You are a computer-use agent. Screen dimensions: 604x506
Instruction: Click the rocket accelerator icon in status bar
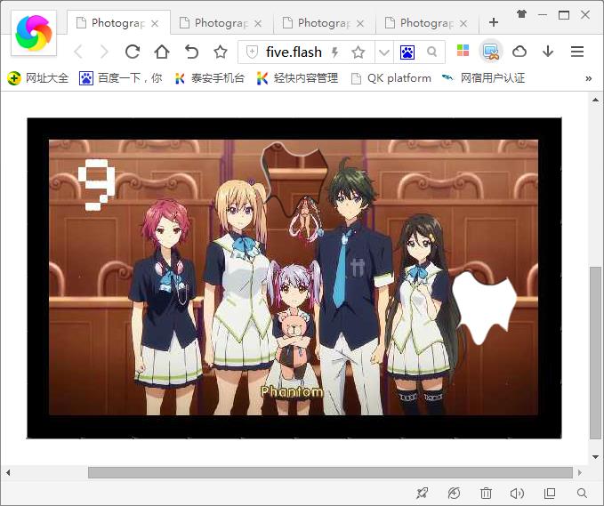click(422, 493)
